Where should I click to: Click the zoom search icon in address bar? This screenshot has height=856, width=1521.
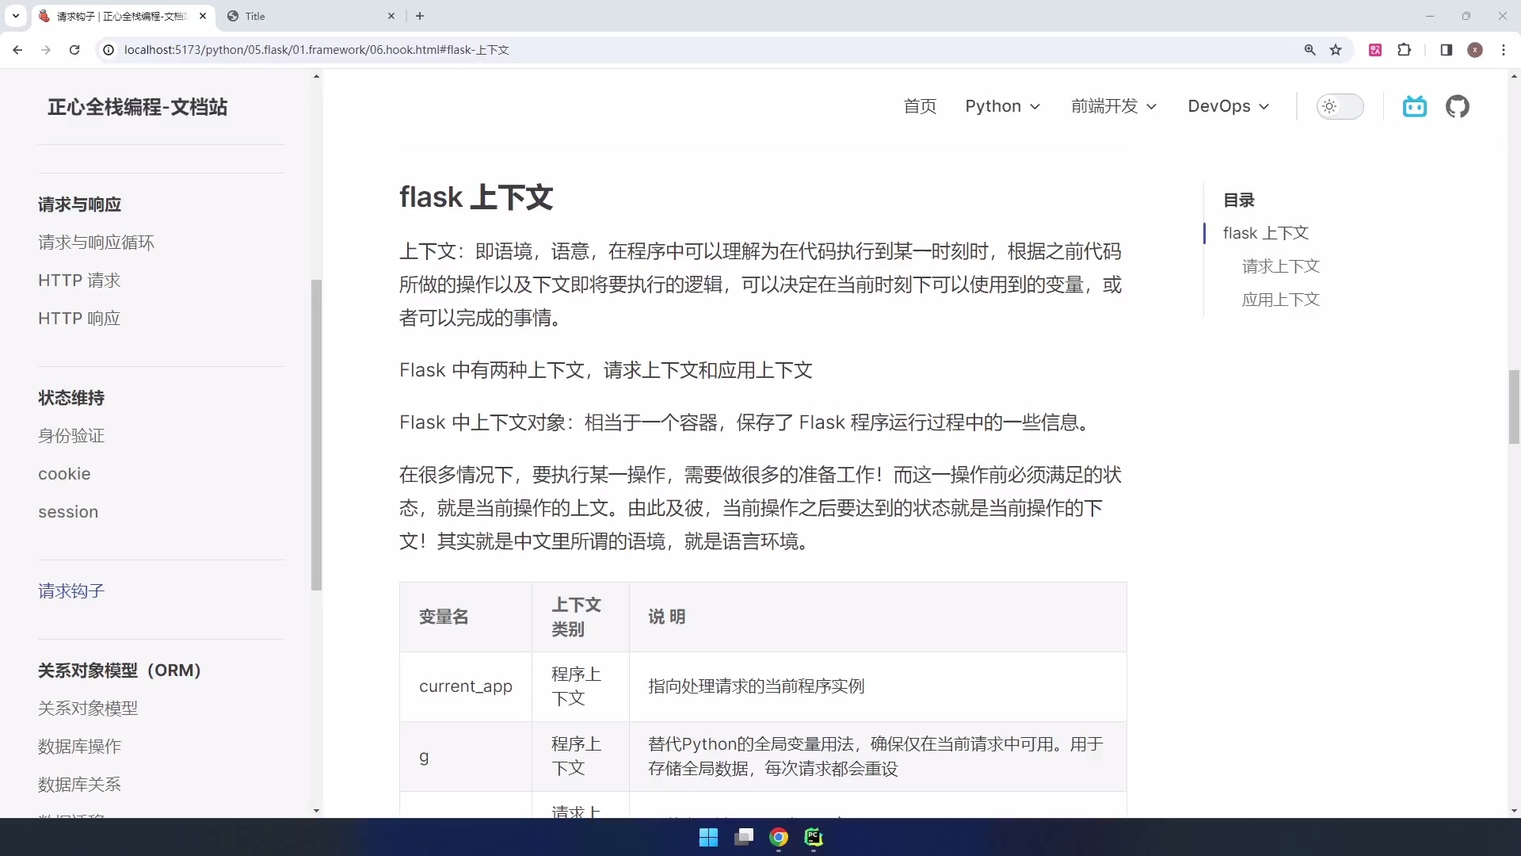[x=1311, y=49]
